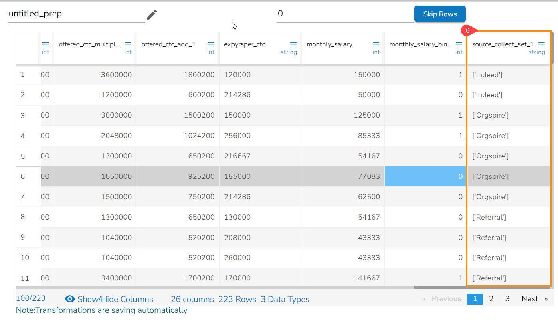
Task: Open expyrsper_ctc column hamburger menu
Action: (293, 44)
